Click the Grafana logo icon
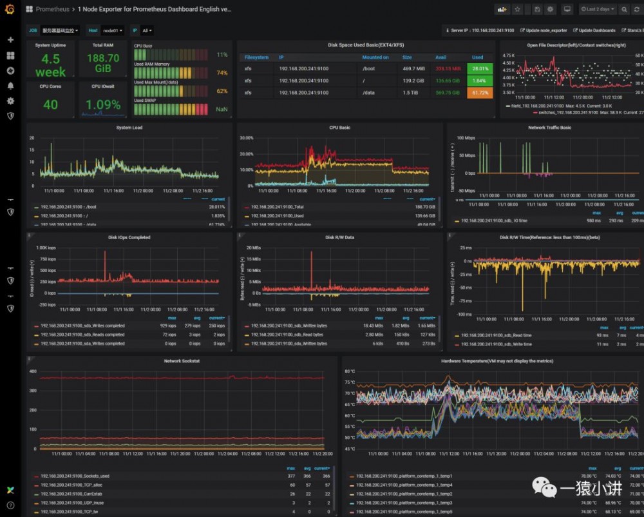Image resolution: width=644 pixels, height=517 pixels. click(x=10, y=9)
